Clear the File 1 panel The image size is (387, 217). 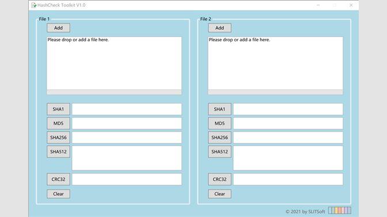[59, 194]
